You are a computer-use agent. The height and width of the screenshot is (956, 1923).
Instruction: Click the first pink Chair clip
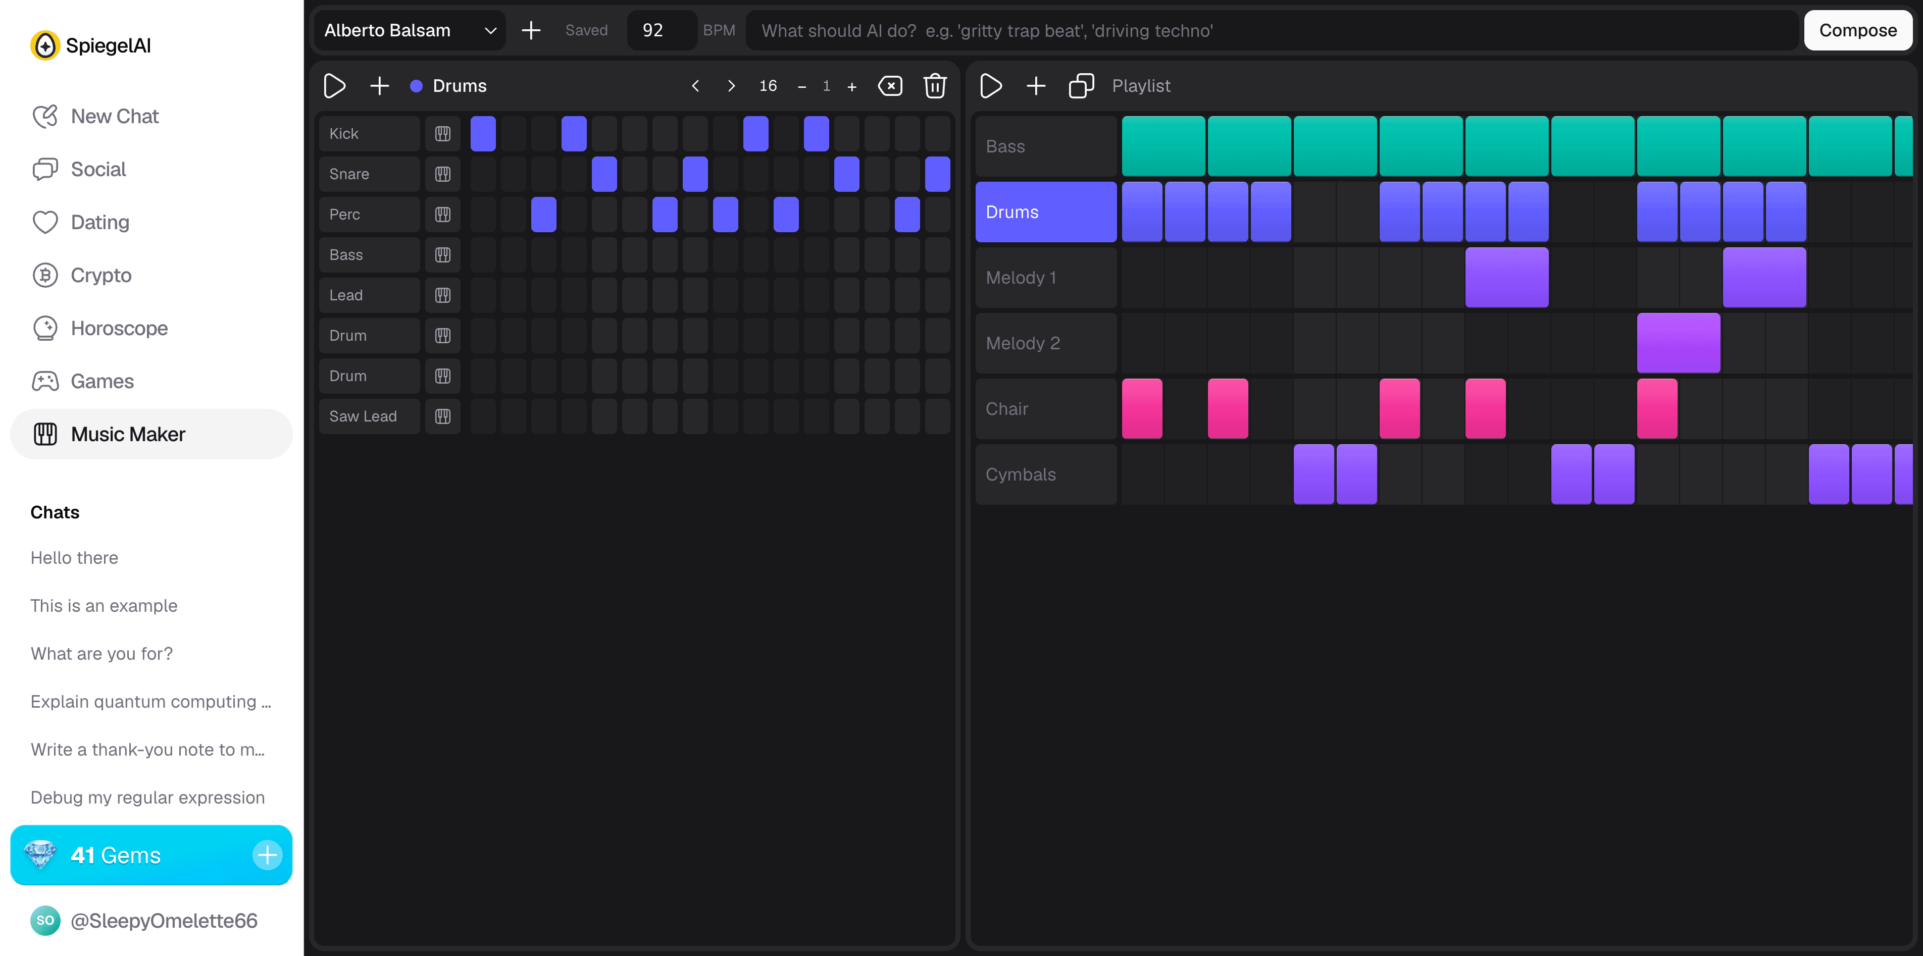(1142, 409)
